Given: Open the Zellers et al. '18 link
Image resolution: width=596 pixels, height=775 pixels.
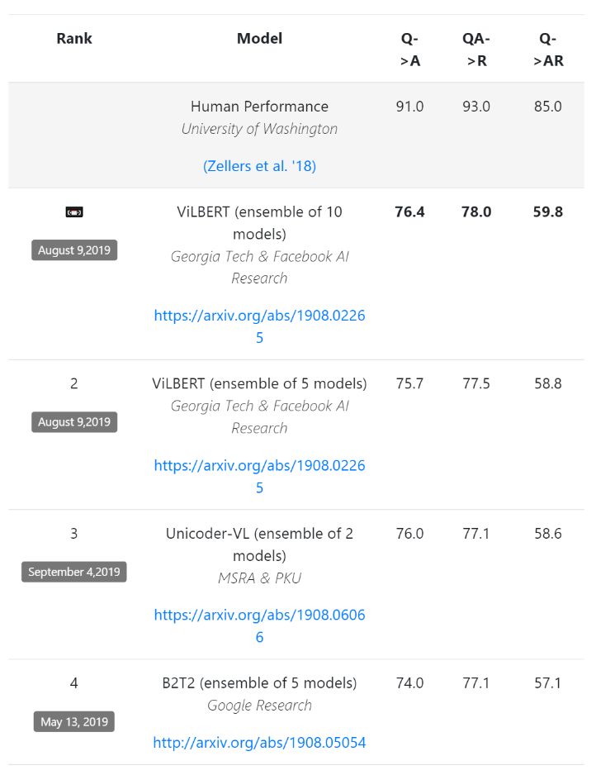Looking at the screenshot, I should click(x=259, y=166).
